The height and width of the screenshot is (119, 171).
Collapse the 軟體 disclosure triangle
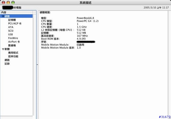(x=3, y=49)
